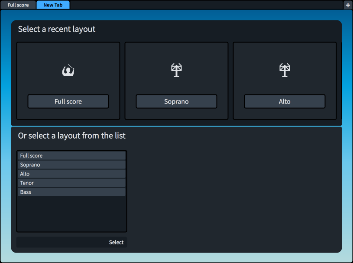Add a new tab with the plus icon
The width and height of the screenshot is (353, 263).
tap(348, 5)
